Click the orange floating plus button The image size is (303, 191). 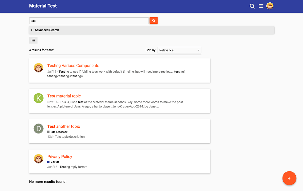pyautogui.click(x=289, y=178)
